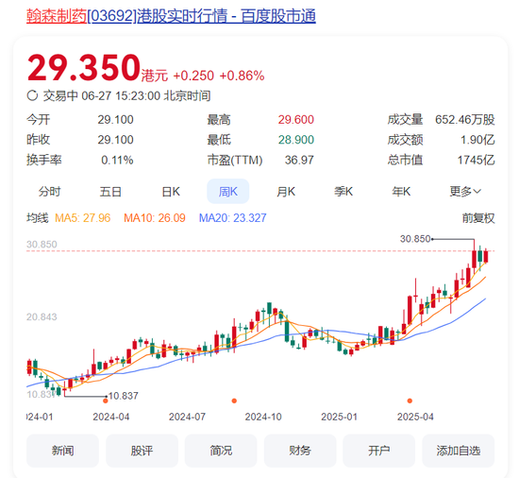519x478 pixels.
Task: Click the orange event dot near 2024-10
Action: tap(234, 401)
